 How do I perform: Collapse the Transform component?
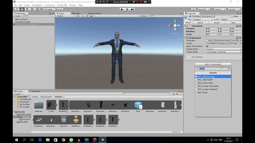click(185, 26)
